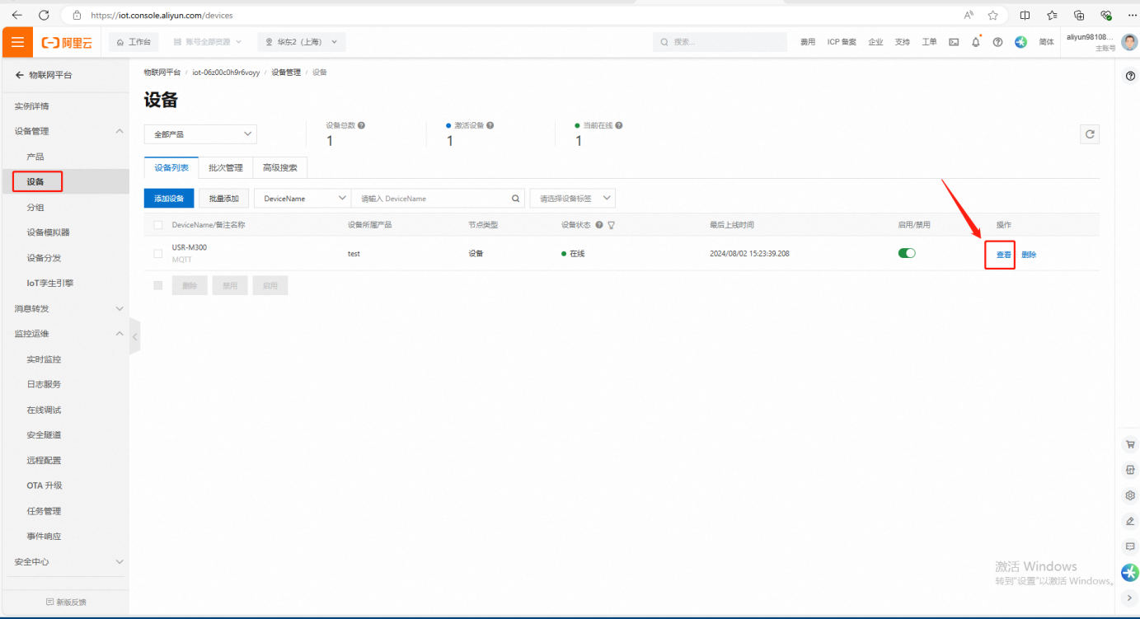Collapse the left sidebar with arrow handle
The width and height of the screenshot is (1140, 619).
[134, 337]
